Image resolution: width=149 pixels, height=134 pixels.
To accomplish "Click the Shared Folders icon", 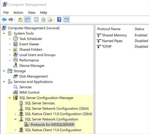I will [x=15, y=50].
